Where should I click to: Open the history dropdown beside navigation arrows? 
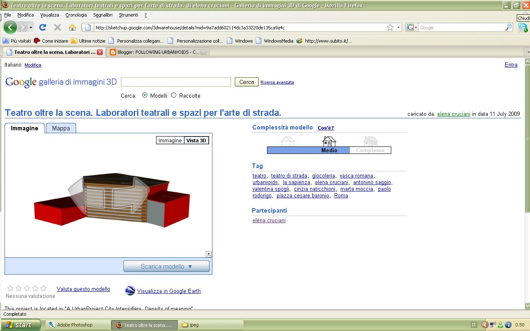coord(31,28)
